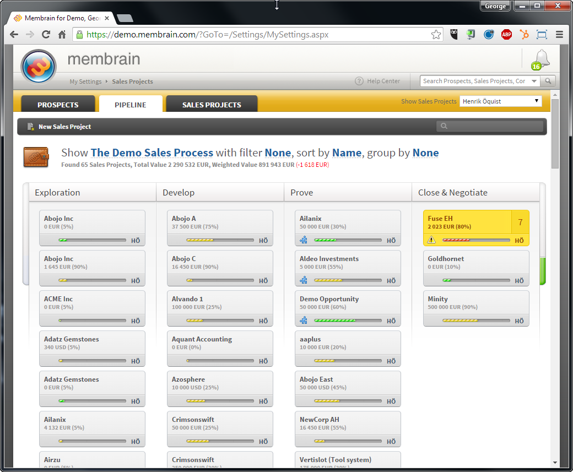Click the magnifier button of global search
This screenshot has width=573, height=472.
[x=548, y=81]
